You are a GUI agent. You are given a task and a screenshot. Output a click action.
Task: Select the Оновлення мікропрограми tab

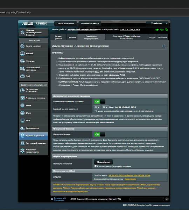[91, 37]
